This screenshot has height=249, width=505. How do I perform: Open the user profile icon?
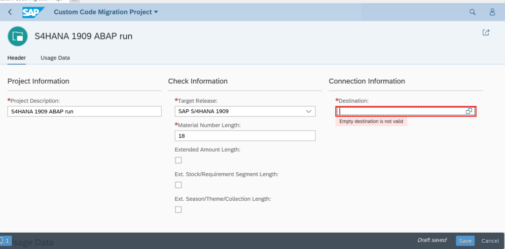pyautogui.click(x=492, y=12)
